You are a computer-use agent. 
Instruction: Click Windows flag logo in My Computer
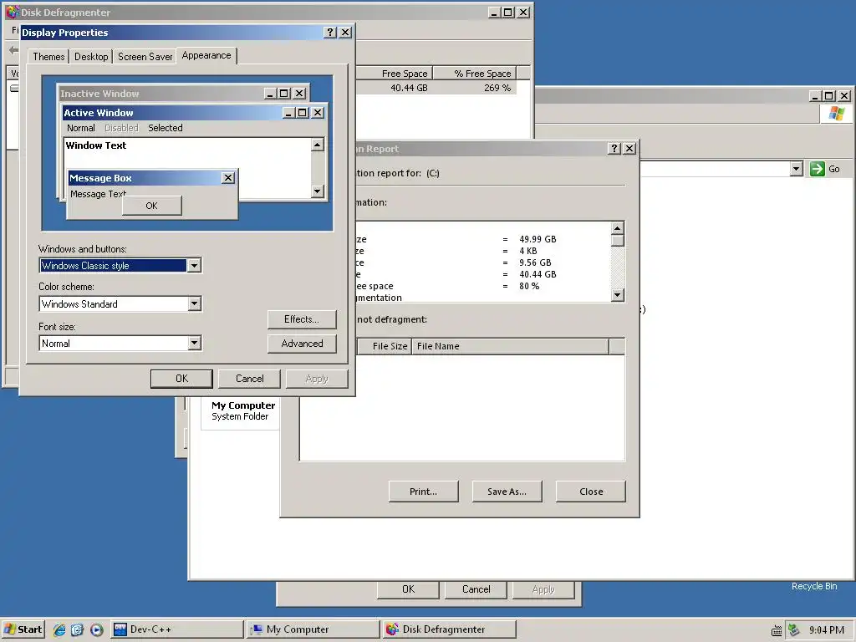click(836, 114)
